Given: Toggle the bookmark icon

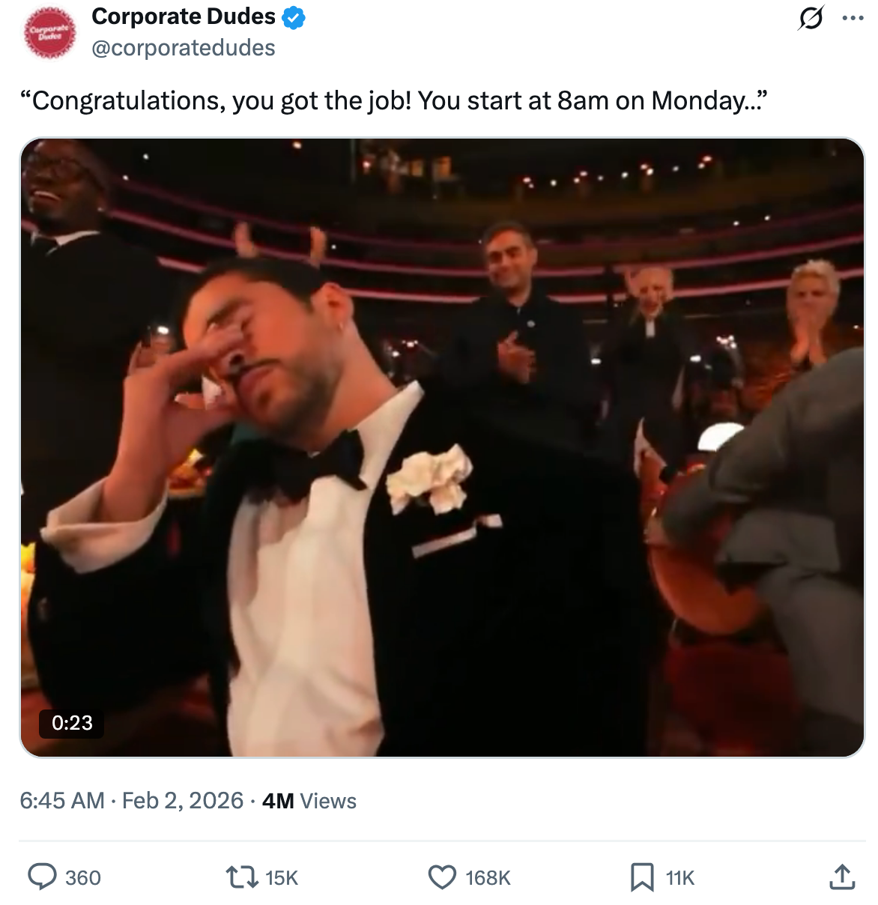Looking at the screenshot, I should click(642, 877).
